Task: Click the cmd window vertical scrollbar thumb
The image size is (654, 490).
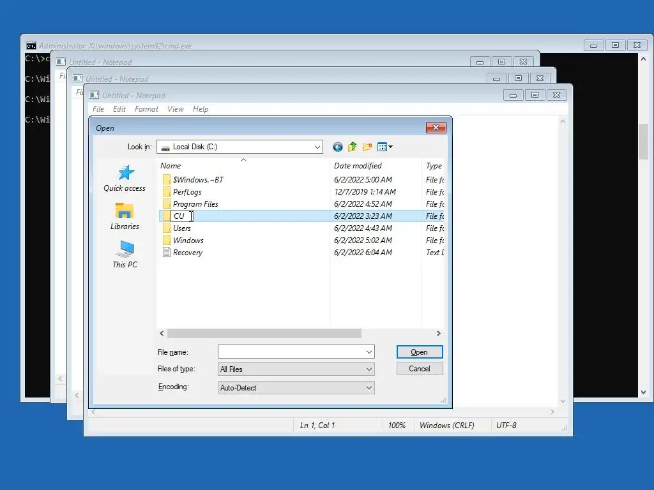Action: (x=644, y=141)
